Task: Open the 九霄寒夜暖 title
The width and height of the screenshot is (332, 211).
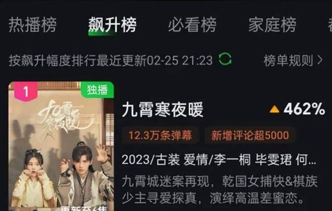Action: pos(162,110)
